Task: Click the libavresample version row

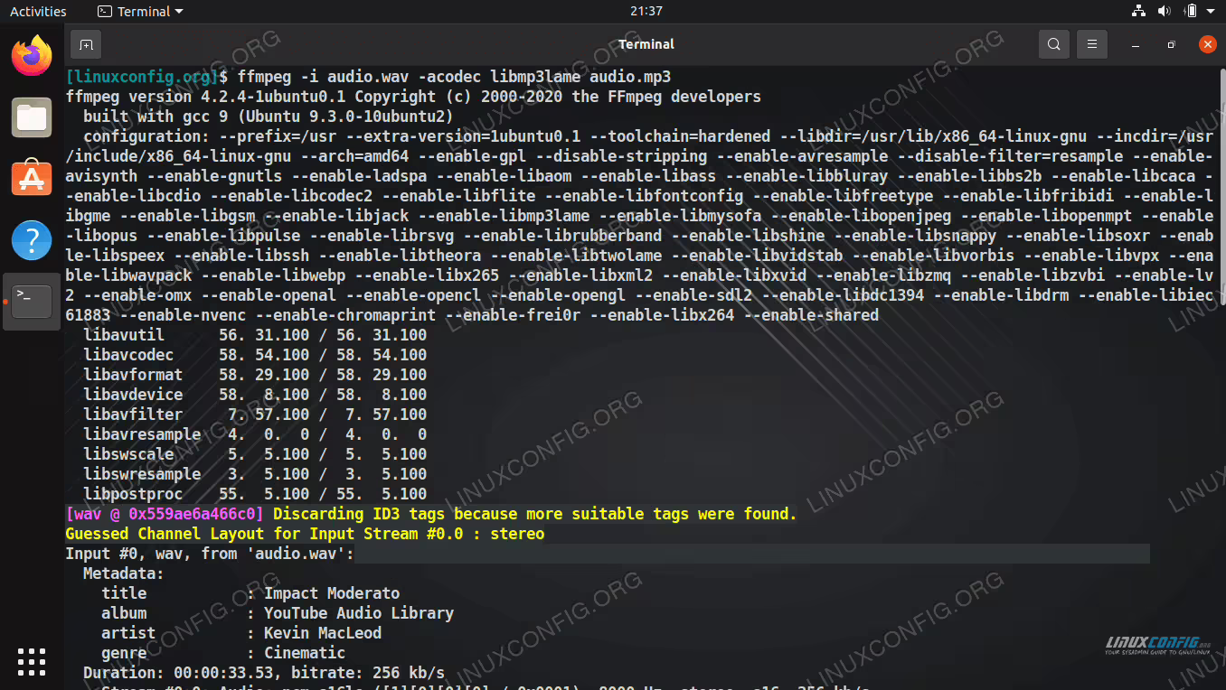Action: 255,434
